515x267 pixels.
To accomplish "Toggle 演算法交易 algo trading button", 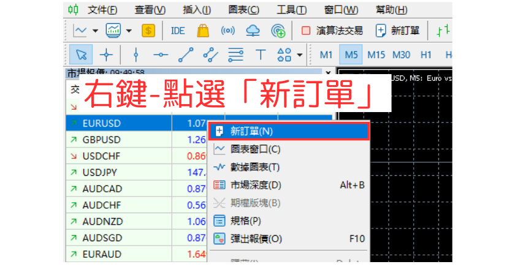I will [x=332, y=31].
